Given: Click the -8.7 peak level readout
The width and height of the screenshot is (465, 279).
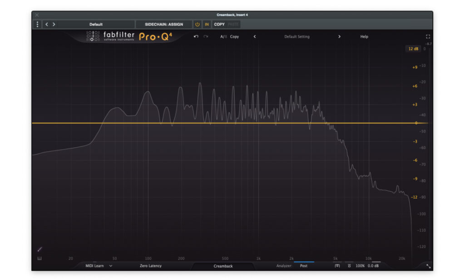Looking at the screenshot, I should pos(429,44).
